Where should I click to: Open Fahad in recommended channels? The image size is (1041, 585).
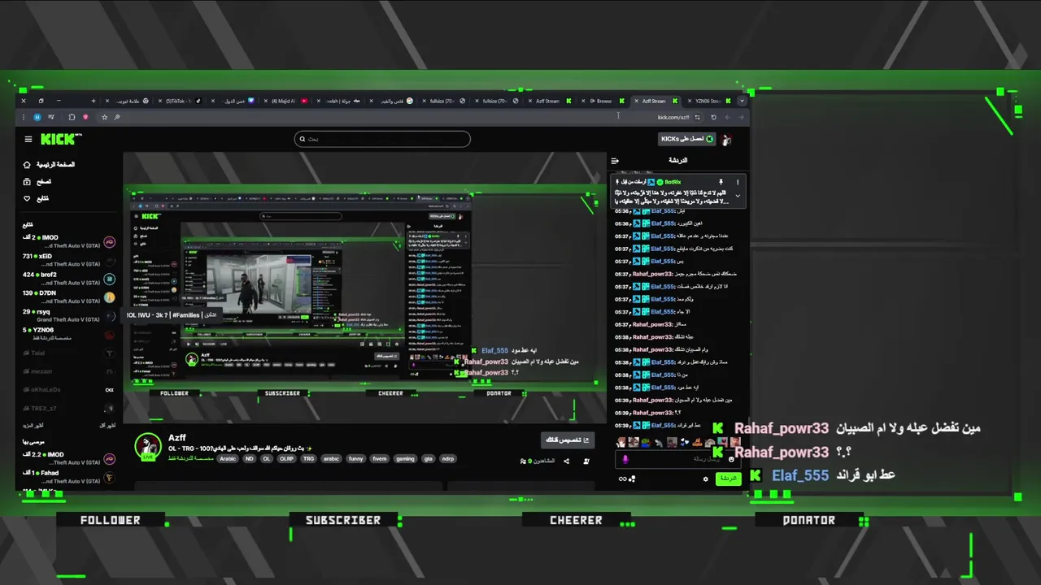[69, 476]
